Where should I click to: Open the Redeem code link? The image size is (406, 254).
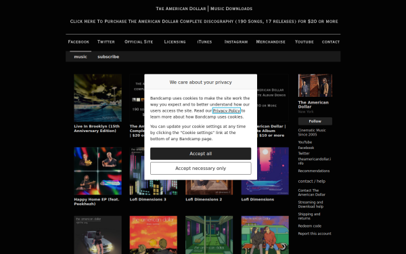click(x=310, y=226)
